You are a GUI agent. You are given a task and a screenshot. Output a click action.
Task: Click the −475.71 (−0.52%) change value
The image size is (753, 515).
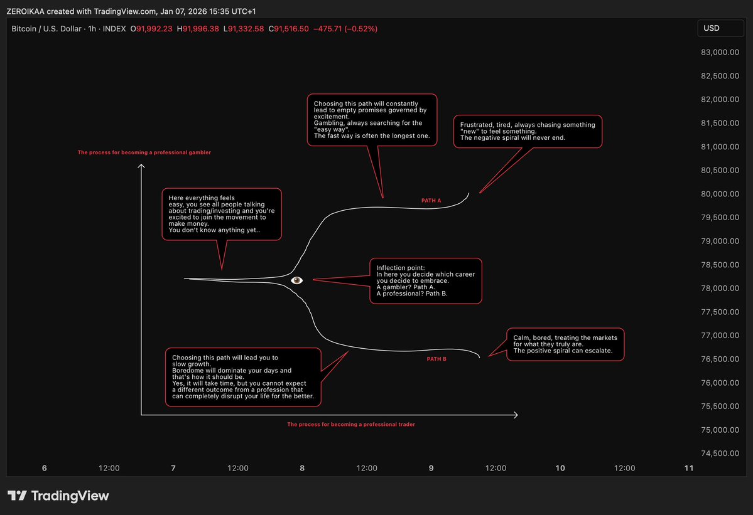click(345, 29)
